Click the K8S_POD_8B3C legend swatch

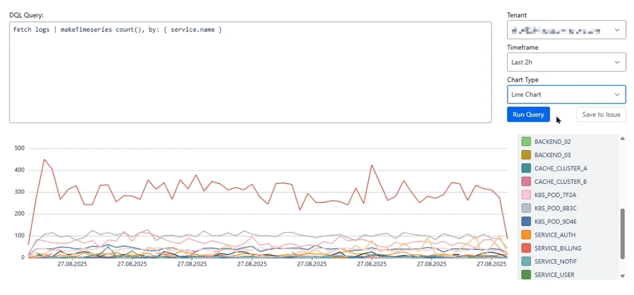coord(526,208)
